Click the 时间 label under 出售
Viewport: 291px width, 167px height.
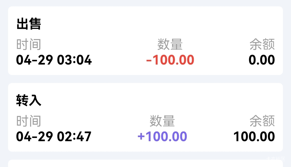[x=29, y=44]
